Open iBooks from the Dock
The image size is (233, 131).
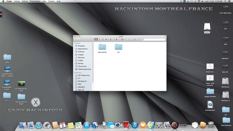[143, 125]
